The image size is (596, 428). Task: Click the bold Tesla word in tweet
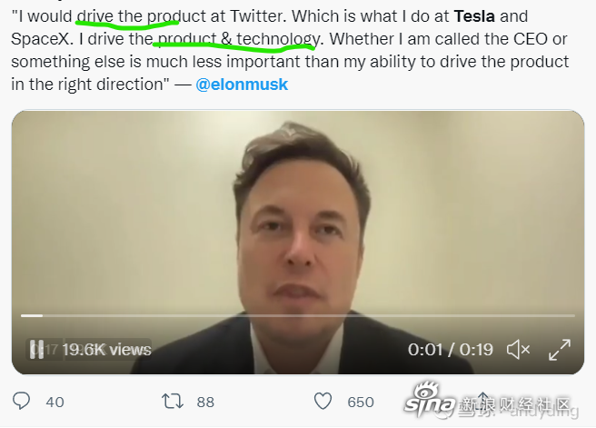474,16
